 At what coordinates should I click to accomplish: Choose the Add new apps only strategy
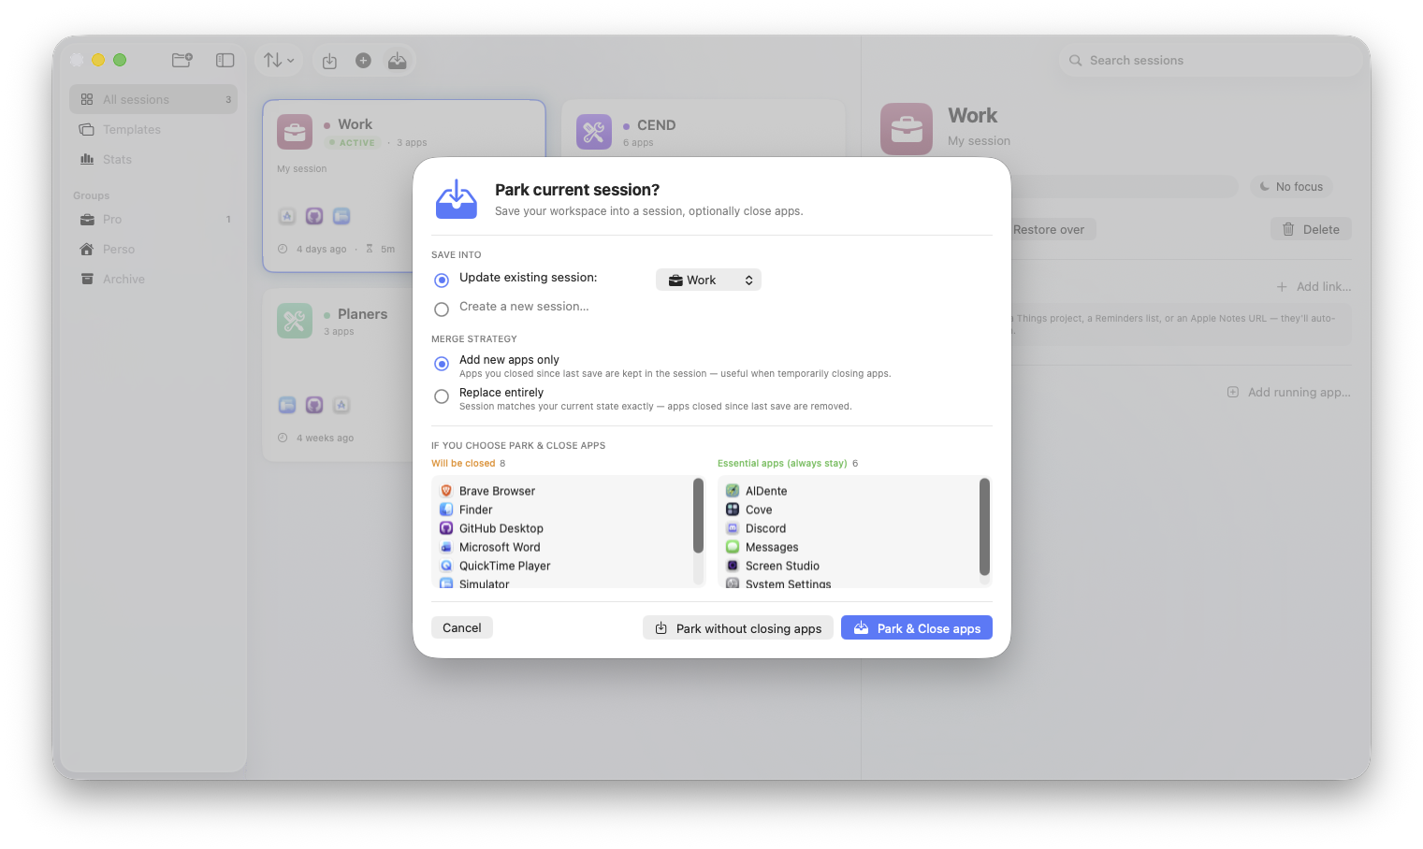click(442, 363)
